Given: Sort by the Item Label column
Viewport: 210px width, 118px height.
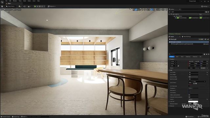Looking at the screenshot, I should coord(175,14).
